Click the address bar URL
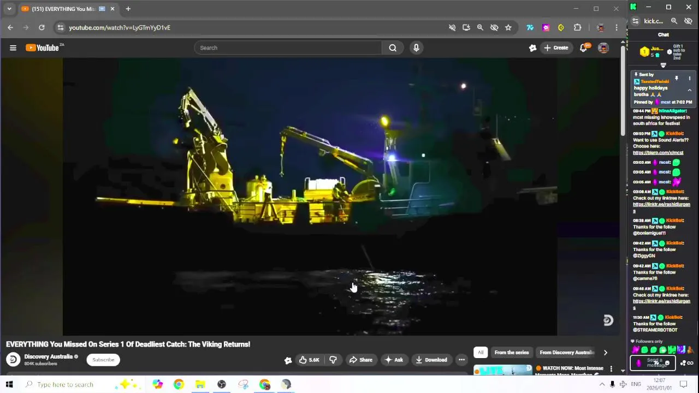The height and width of the screenshot is (393, 699). (x=120, y=27)
